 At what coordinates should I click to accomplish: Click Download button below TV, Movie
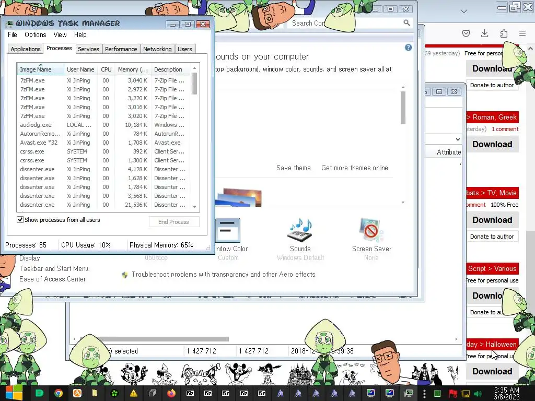point(492,220)
